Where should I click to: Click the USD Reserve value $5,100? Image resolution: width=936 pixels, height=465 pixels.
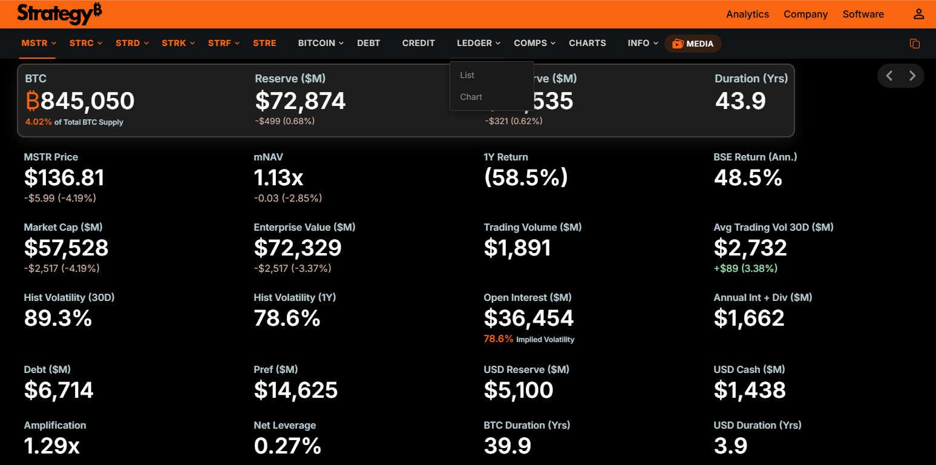519,390
